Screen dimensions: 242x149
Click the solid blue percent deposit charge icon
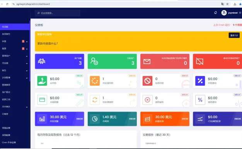point(200,81)
